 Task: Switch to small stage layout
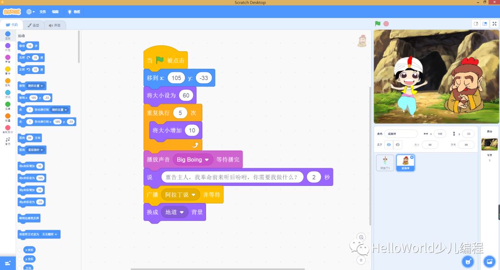475,24
